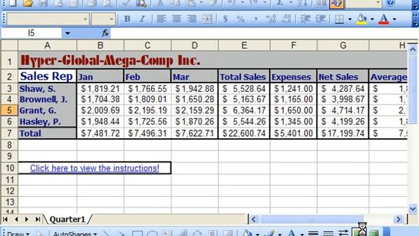This screenshot has width=419, height=236.
Task: Choose the Line Style icon in Drawing toolbar
Action: click(313, 233)
